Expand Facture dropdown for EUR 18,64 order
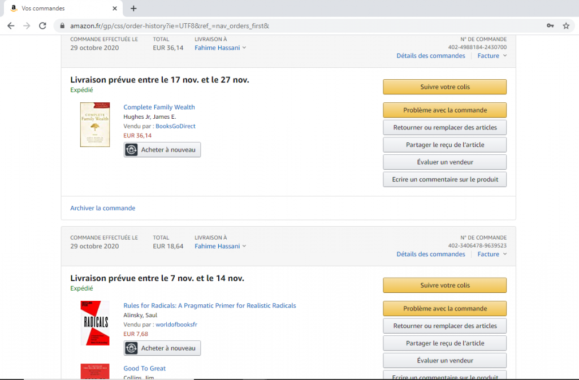 pyautogui.click(x=492, y=254)
